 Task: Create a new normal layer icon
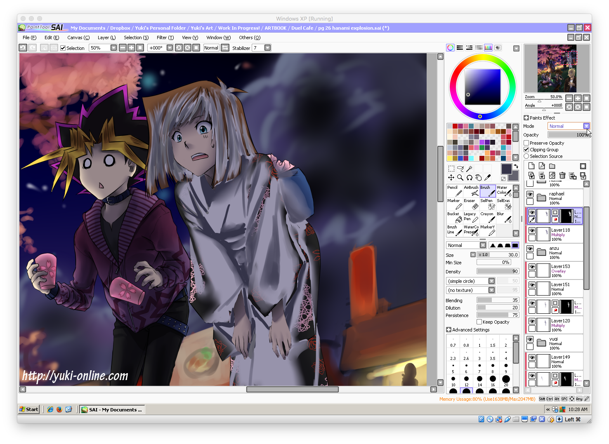531,166
